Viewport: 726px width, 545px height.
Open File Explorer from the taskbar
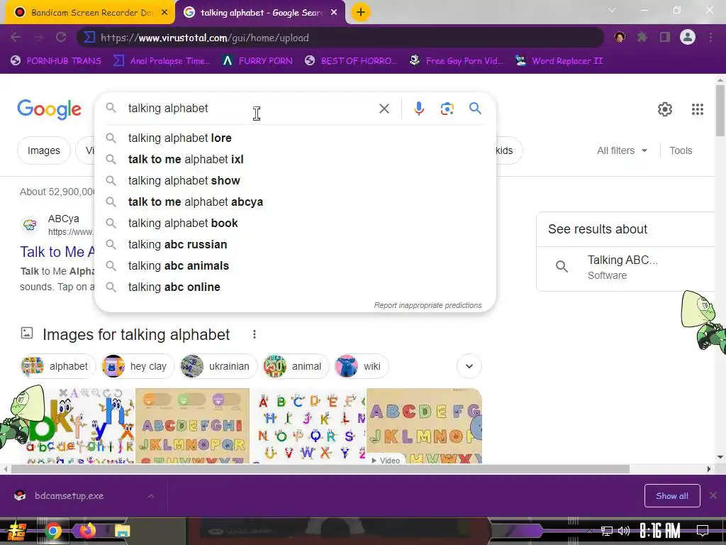coord(122,531)
